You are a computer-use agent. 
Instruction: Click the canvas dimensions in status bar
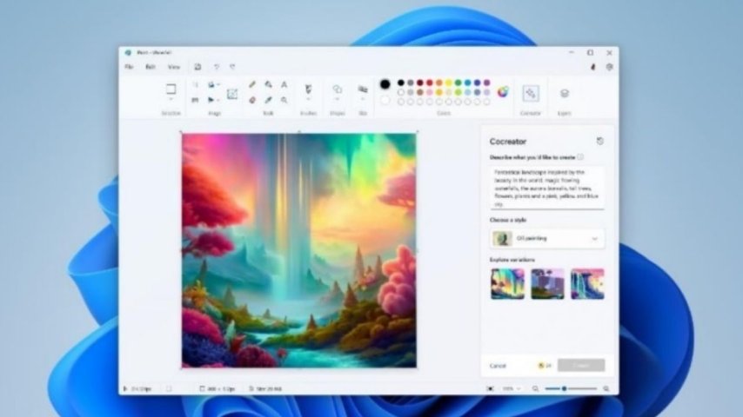coord(218,388)
